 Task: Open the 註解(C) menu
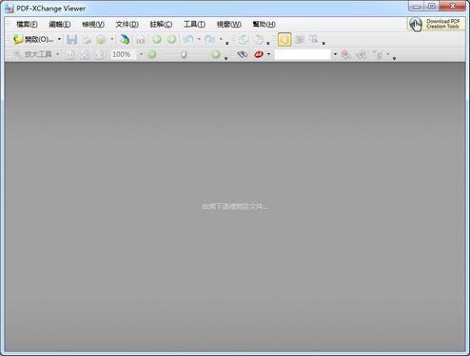(x=161, y=24)
